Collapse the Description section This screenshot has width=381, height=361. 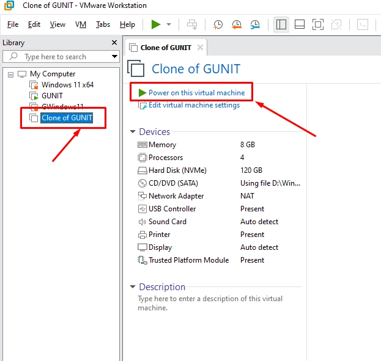[x=133, y=286]
